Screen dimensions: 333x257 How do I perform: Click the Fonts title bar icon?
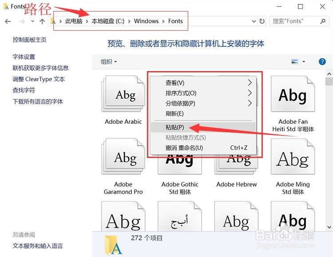pos(6,7)
